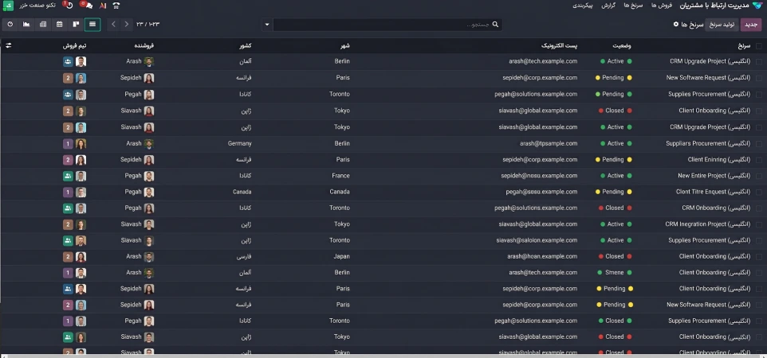Expand the search options dropdown arrow
This screenshot has width=767, height=358.
(x=267, y=25)
